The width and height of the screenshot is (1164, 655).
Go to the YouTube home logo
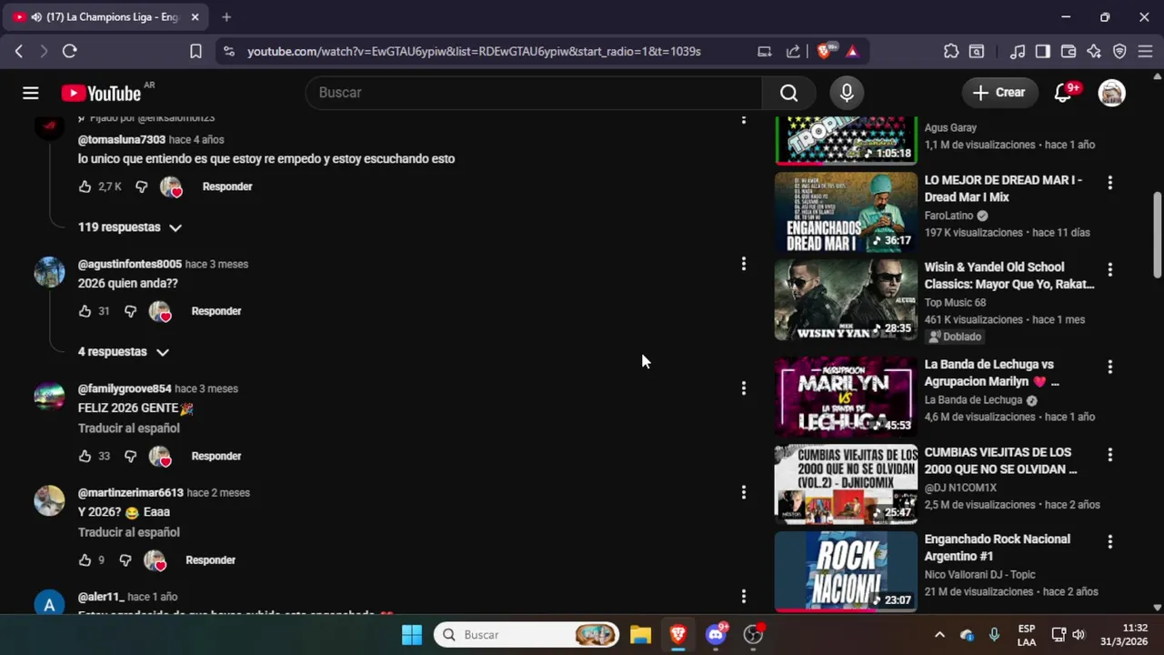[101, 93]
